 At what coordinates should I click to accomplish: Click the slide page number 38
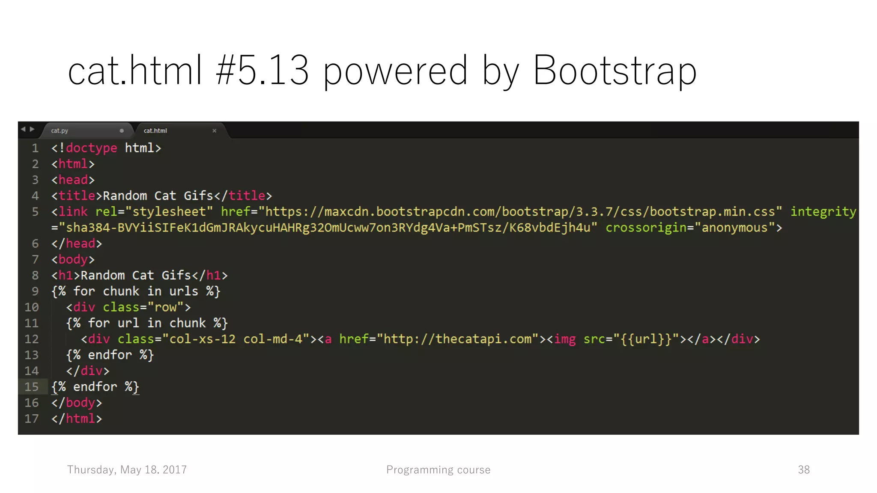[x=804, y=470]
